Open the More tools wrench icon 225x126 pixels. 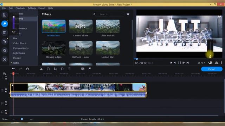(5, 59)
